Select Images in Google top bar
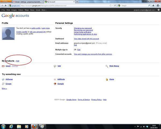 (14, 10)
